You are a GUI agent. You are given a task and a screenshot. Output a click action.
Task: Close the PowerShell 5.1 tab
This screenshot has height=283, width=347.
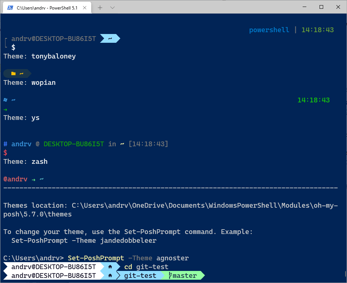click(x=85, y=8)
